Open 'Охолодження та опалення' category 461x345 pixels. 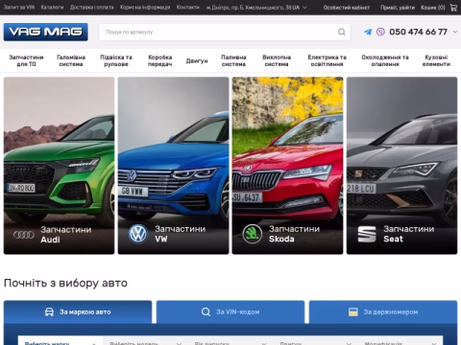point(385,60)
